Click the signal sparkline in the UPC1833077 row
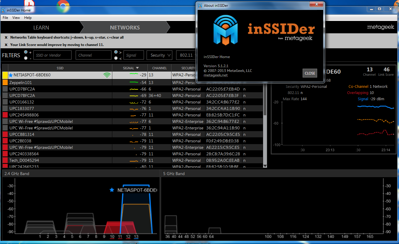The width and height of the screenshot is (399, 244). point(134,109)
